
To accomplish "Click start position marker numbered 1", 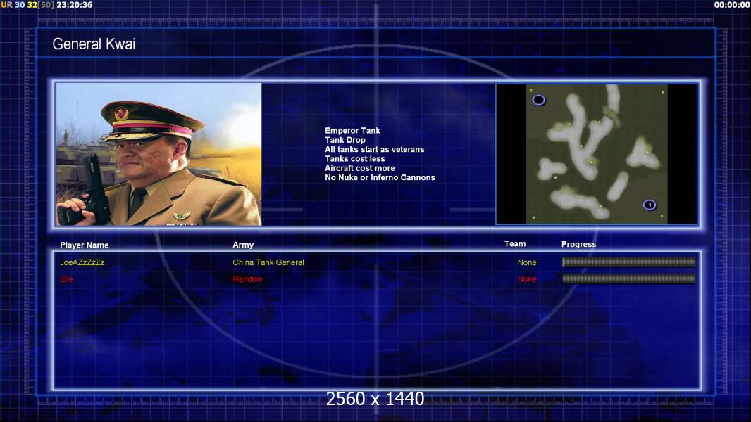I will [x=650, y=205].
